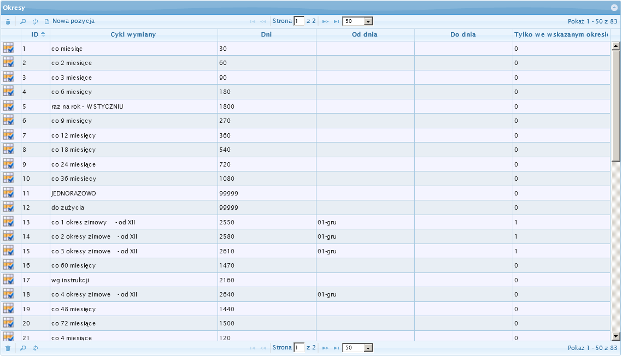This screenshot has width=622, height=356.
Task: Click the bottom page number input field
Action: pyautogui.click(x=299, y=348)
